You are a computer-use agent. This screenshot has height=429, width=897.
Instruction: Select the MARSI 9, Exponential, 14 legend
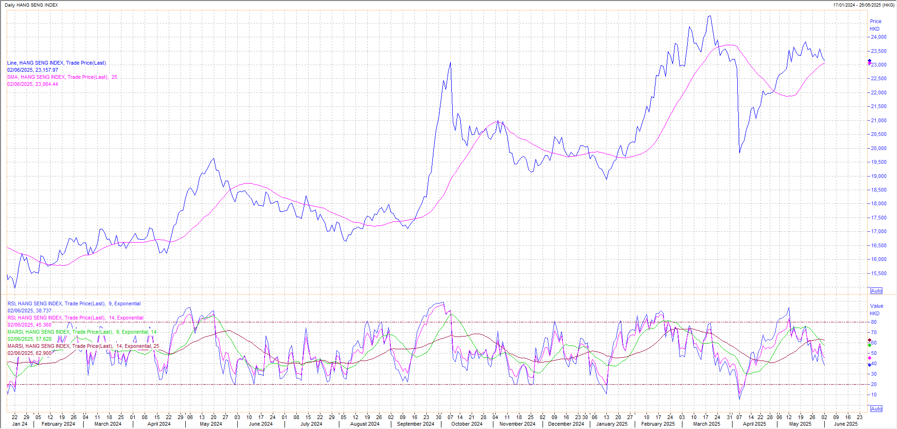82,332
